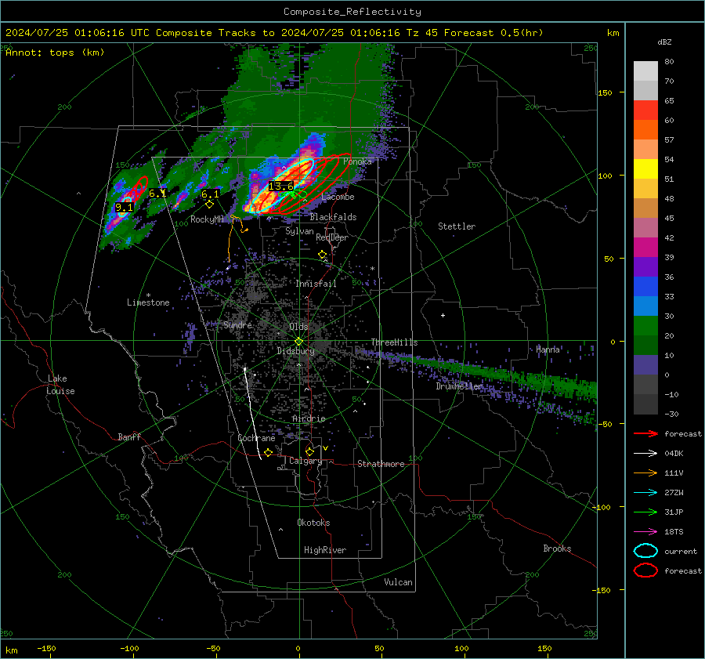Image resolution: width=705 pixels, height=659 pixels.
Task: Click the Lacombe town label
Action: [338, 197]
